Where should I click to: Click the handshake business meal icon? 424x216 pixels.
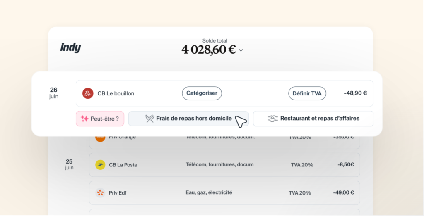272,119
